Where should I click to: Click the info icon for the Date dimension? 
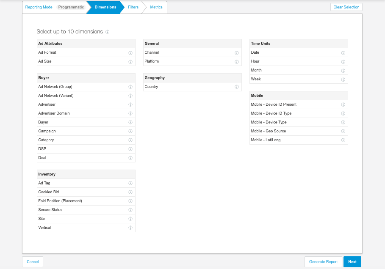(x=343, y=53)
